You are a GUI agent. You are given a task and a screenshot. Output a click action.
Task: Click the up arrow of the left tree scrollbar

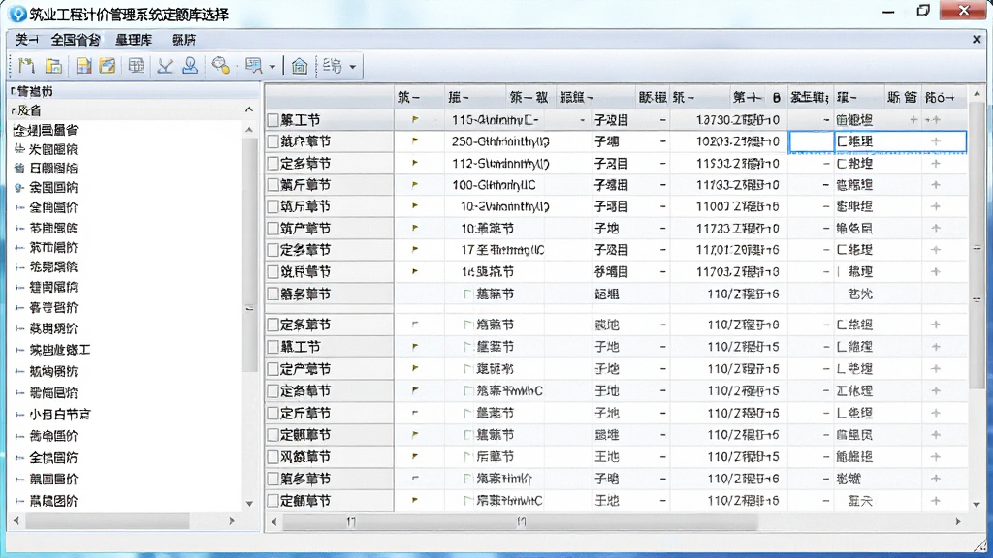tap(249, 130)
